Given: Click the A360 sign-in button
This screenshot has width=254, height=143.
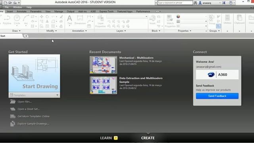Looking at the screenshot, I should (x=217, y=75).
